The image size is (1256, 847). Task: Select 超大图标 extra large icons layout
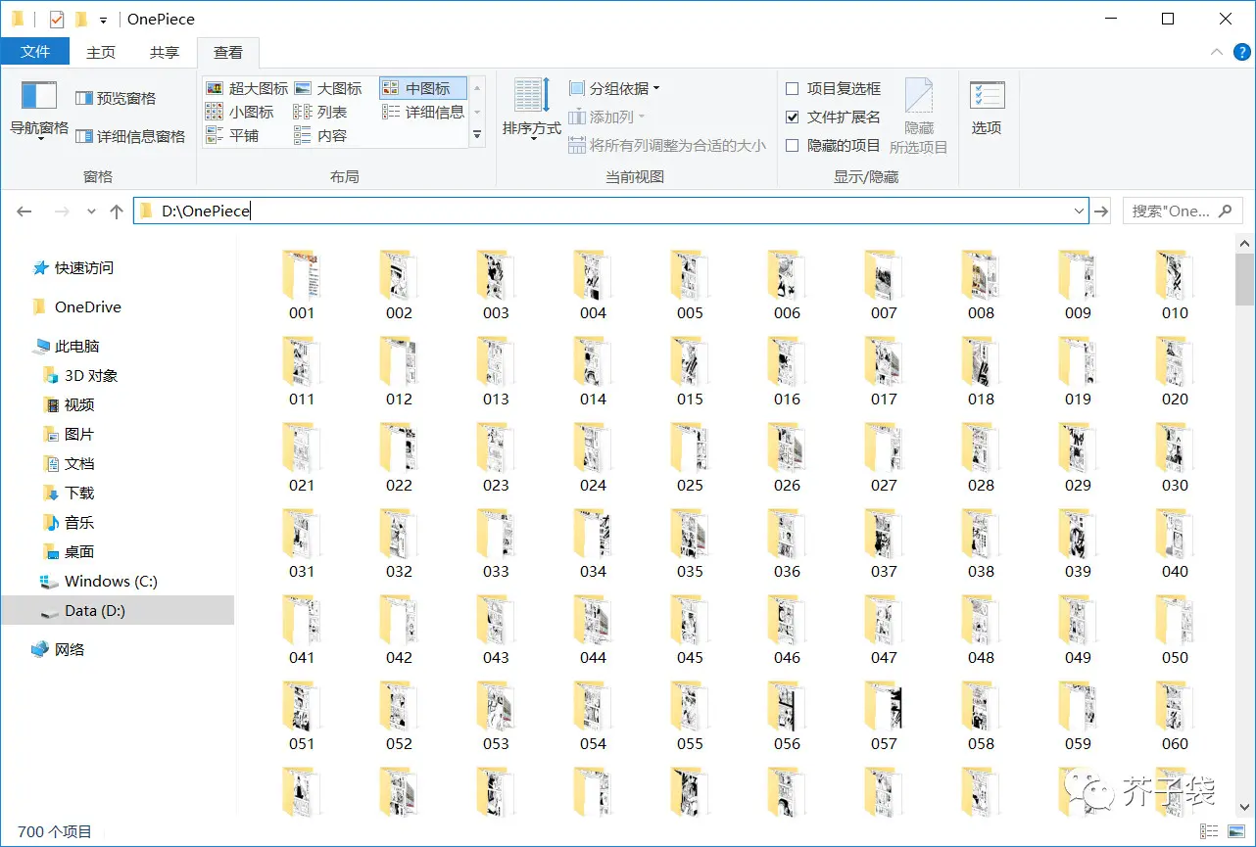pyautogui.click(x=248, y=88)
